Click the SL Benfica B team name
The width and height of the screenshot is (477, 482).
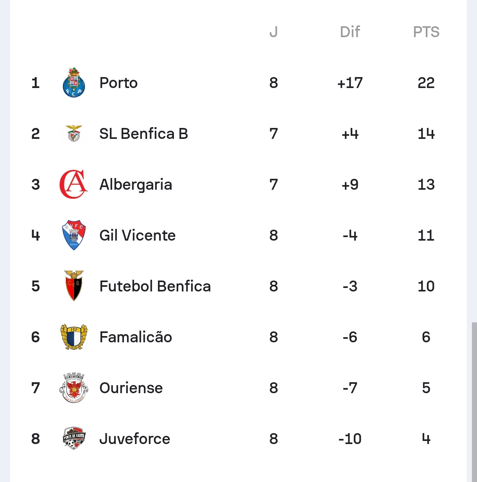point(143,134)
